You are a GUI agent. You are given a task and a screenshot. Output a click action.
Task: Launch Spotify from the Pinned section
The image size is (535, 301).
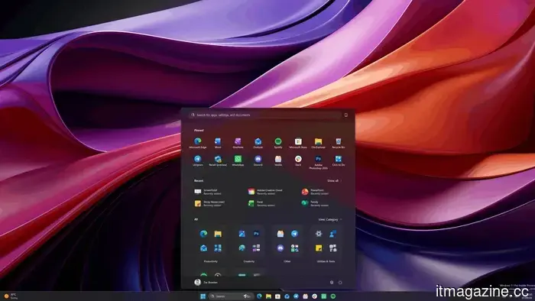point(278,143)
